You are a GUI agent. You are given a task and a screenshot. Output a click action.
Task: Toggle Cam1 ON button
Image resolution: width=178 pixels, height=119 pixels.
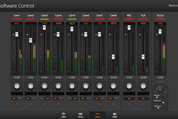point(14,99)
